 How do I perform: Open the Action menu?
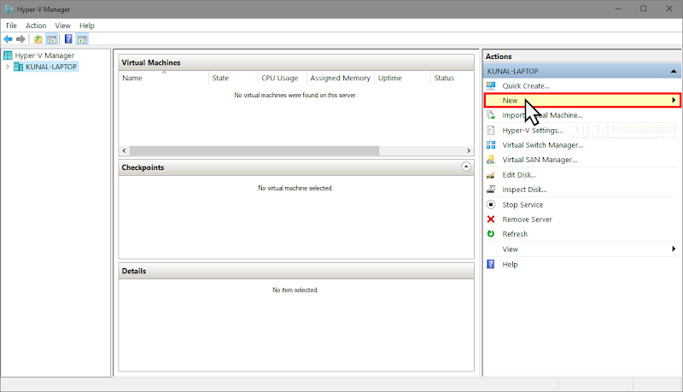pos(36,26)
